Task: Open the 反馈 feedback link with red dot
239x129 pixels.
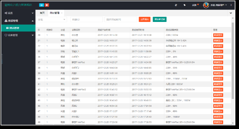Action: coord(195,5)
